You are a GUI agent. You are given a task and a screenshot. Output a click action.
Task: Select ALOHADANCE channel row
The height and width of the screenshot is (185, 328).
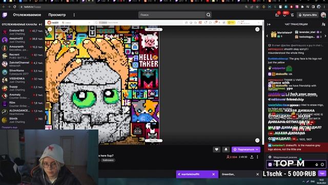pyautogui.click(x=23, y=112)
